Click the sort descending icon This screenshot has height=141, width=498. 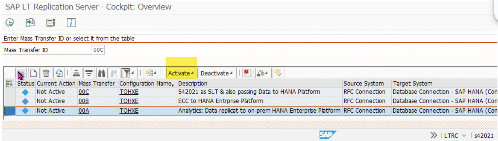tap(89, 73)
